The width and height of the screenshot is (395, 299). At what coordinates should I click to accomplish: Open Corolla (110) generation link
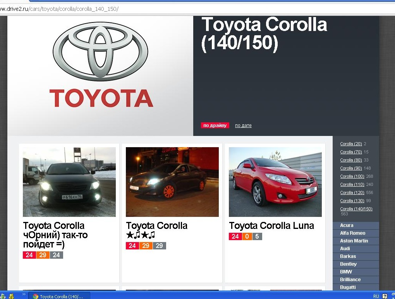pyautogui.click(x=352, y=184)
